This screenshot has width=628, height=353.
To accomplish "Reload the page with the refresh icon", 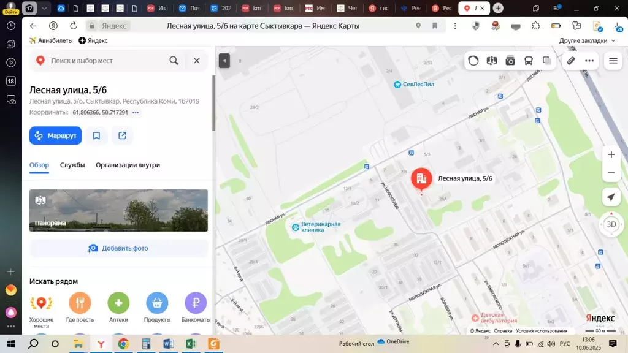I will (x=74, y=26).
